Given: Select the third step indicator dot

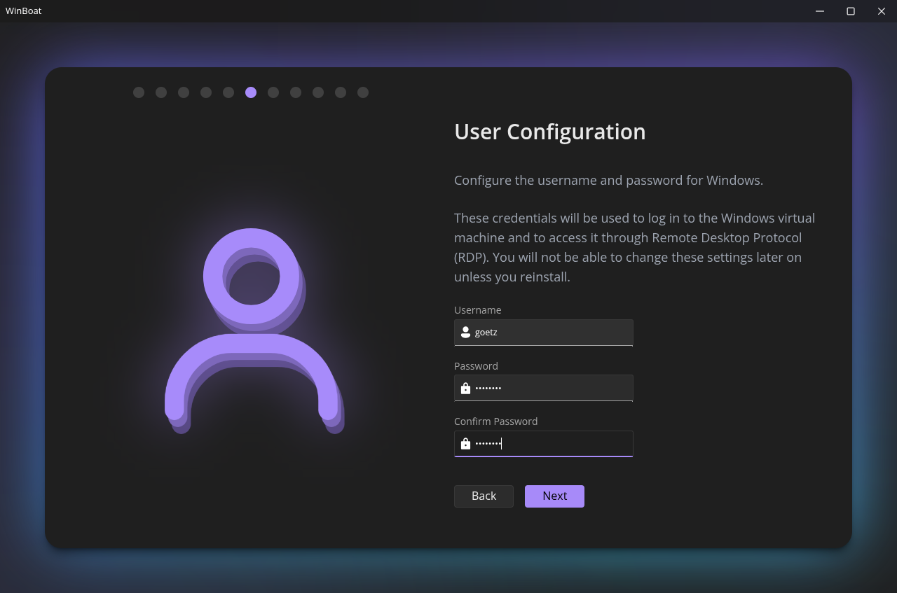Looking at the screenshot, I should point(184,92).
